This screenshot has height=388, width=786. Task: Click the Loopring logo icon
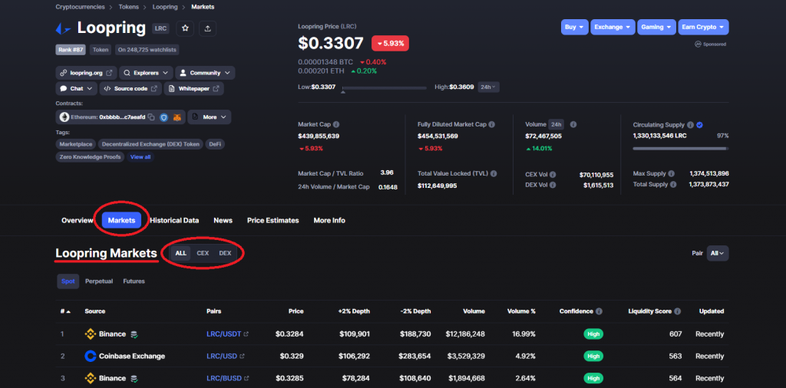tap(63, 28)
